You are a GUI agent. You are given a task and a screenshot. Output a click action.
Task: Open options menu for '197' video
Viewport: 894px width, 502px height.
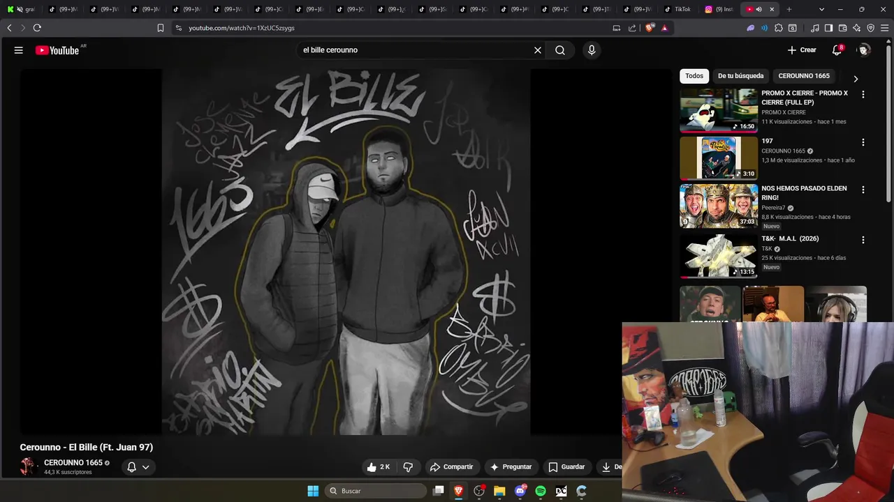coord(863,142)
